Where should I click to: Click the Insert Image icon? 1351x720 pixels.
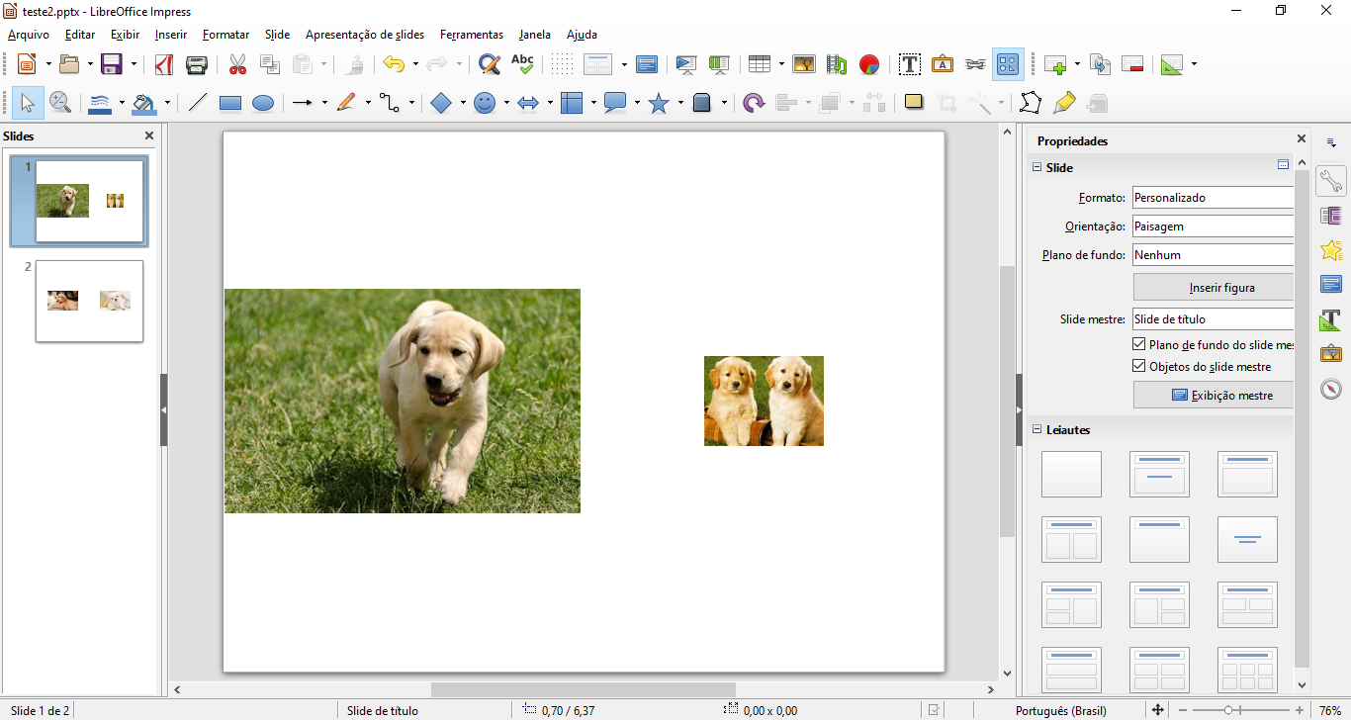[x=804, y=65]
